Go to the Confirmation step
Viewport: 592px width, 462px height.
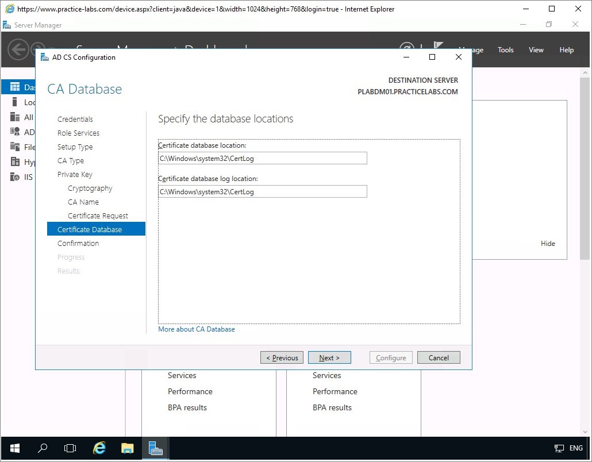(78, 244)
